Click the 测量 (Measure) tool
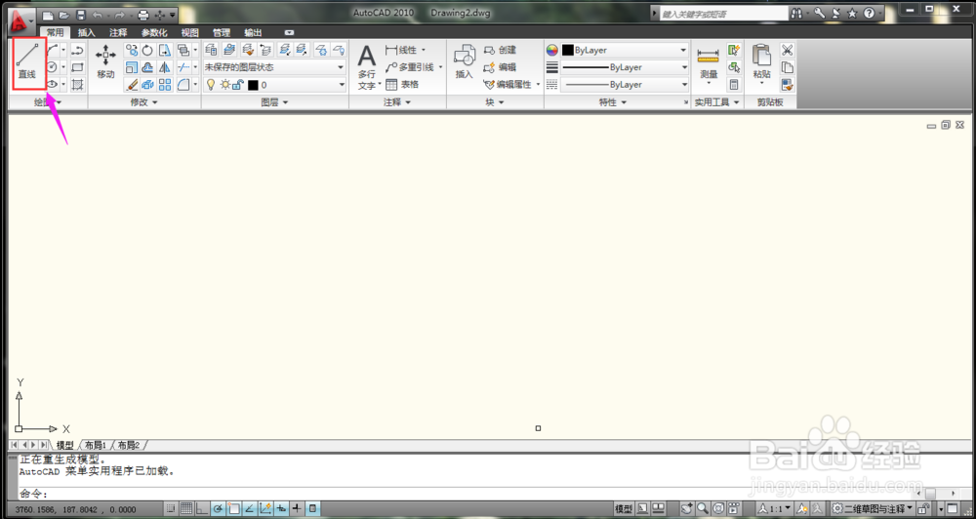This screenshot has height=519, width=976. click(x=709, y=64)
